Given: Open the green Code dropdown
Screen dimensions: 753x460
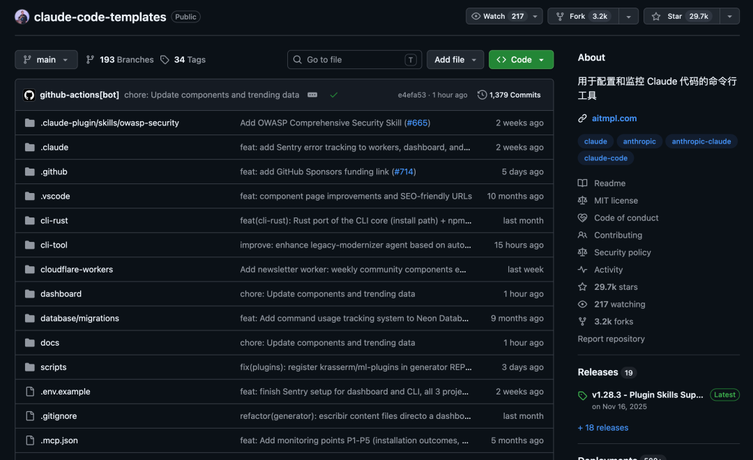Looking at the screenshot, I should coord(521,60).
